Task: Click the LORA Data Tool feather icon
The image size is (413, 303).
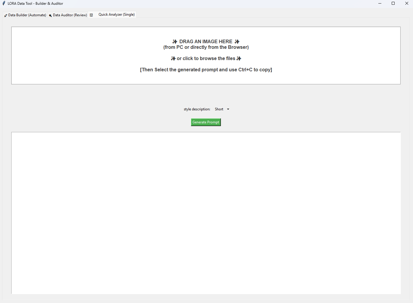Action: pos(4,4)
